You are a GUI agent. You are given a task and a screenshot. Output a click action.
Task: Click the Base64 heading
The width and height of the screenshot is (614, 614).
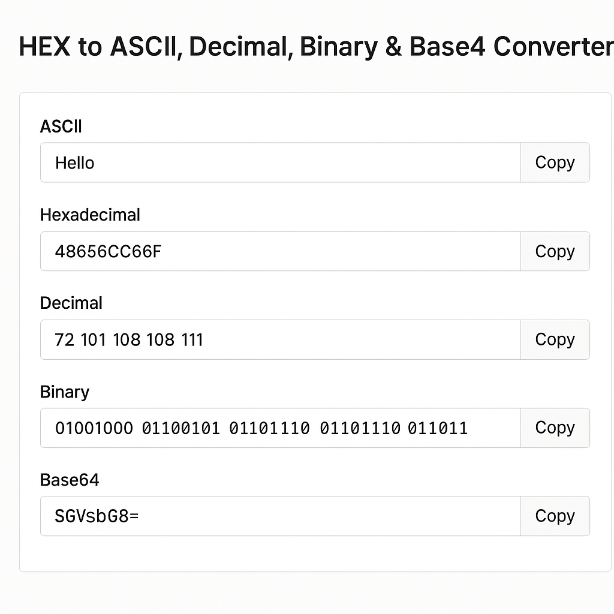[x=70, y=480]
